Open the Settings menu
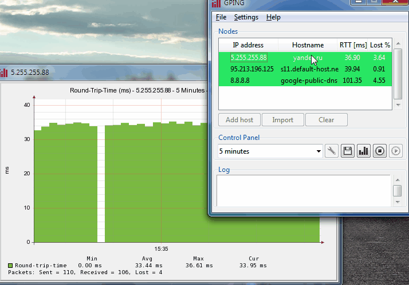Screen dimensions: 409x285 tap(246, 17)
